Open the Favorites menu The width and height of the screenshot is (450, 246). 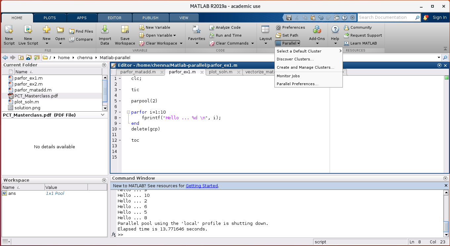(x=197, y=35)
